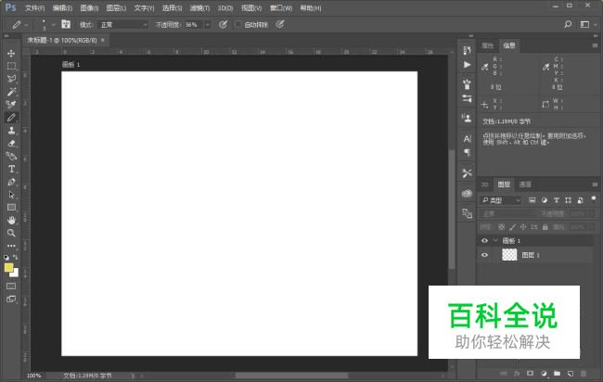Open the 模式 blend mode dropdown
603x382 pixels.
(x=122, y=24)
